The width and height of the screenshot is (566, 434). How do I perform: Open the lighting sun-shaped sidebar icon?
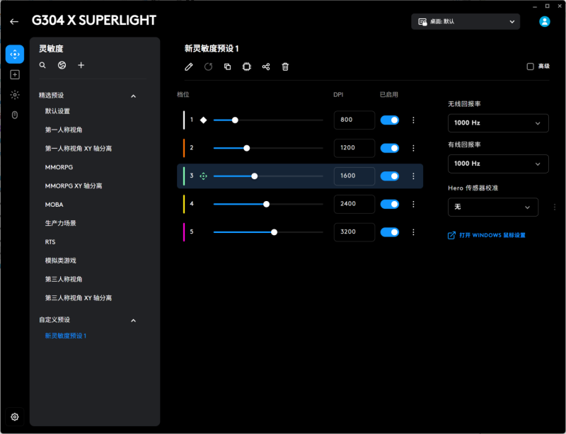click(15, 95)
